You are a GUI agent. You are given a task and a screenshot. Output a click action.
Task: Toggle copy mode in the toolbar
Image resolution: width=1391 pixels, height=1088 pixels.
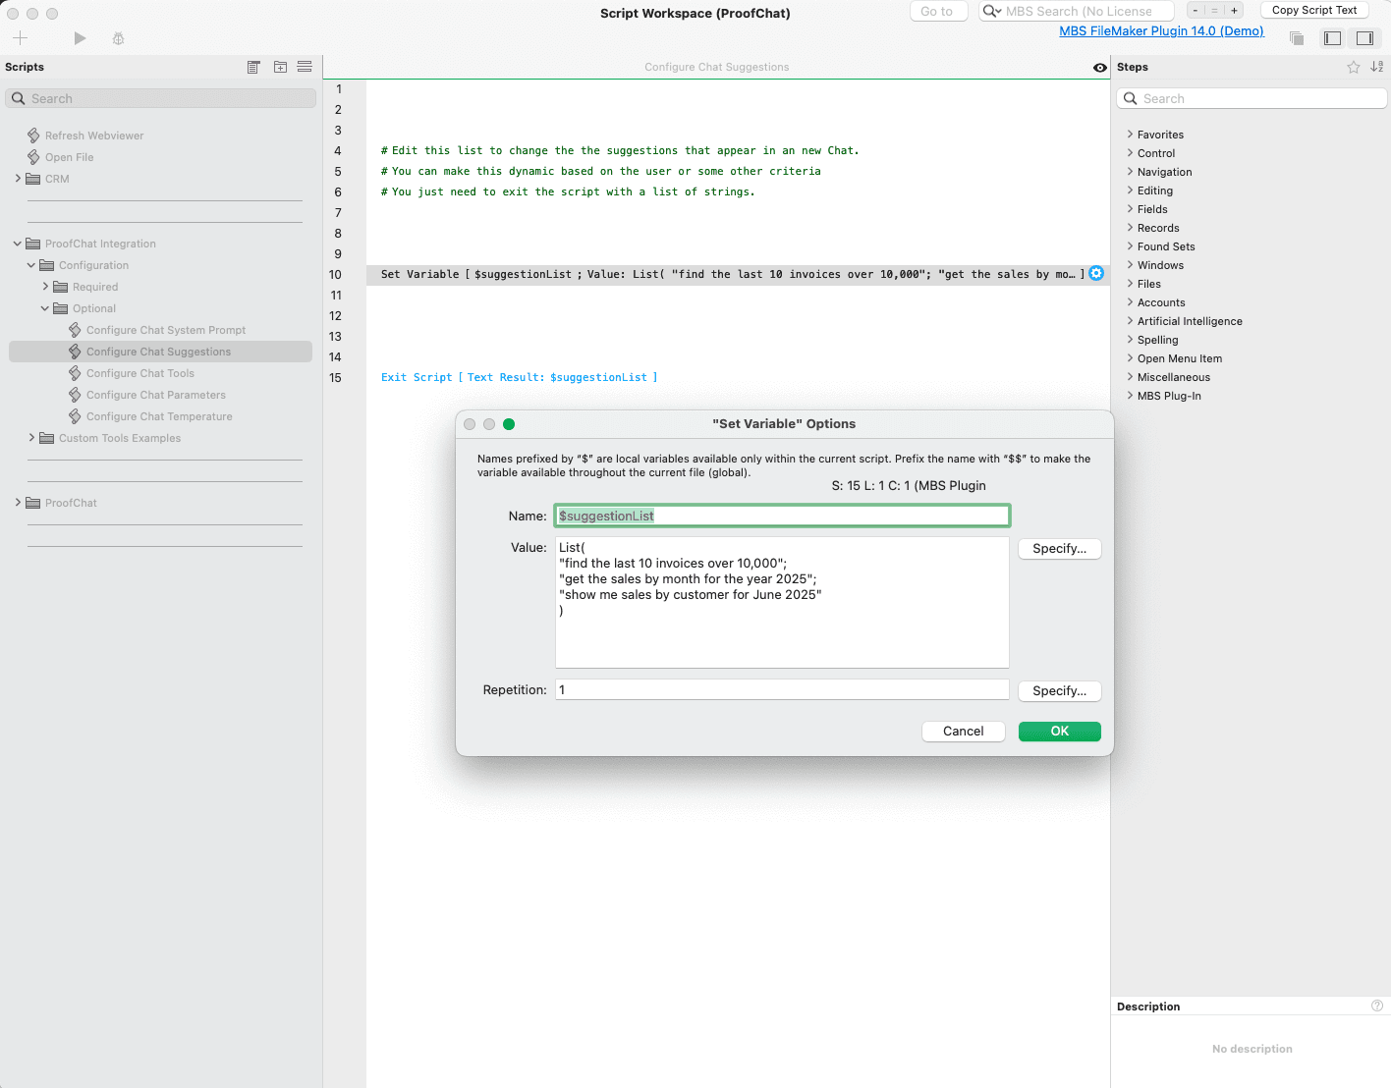1296,37
